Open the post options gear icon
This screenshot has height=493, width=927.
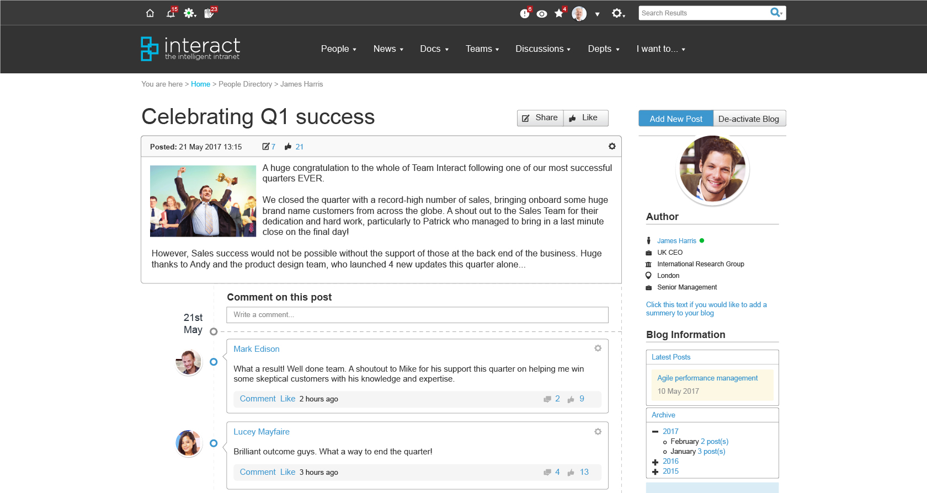612,146
